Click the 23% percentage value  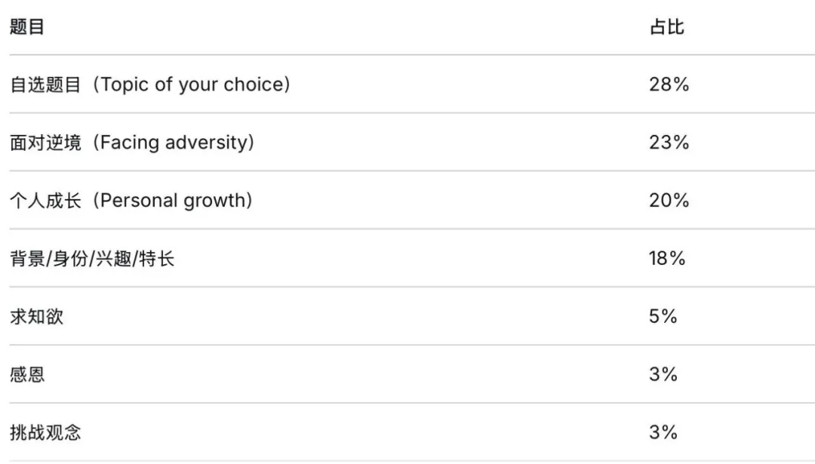(669, 143)
